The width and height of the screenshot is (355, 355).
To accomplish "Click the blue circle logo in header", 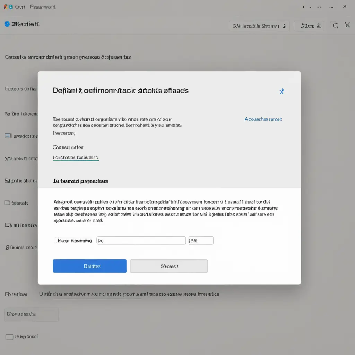I will point(7,24).
